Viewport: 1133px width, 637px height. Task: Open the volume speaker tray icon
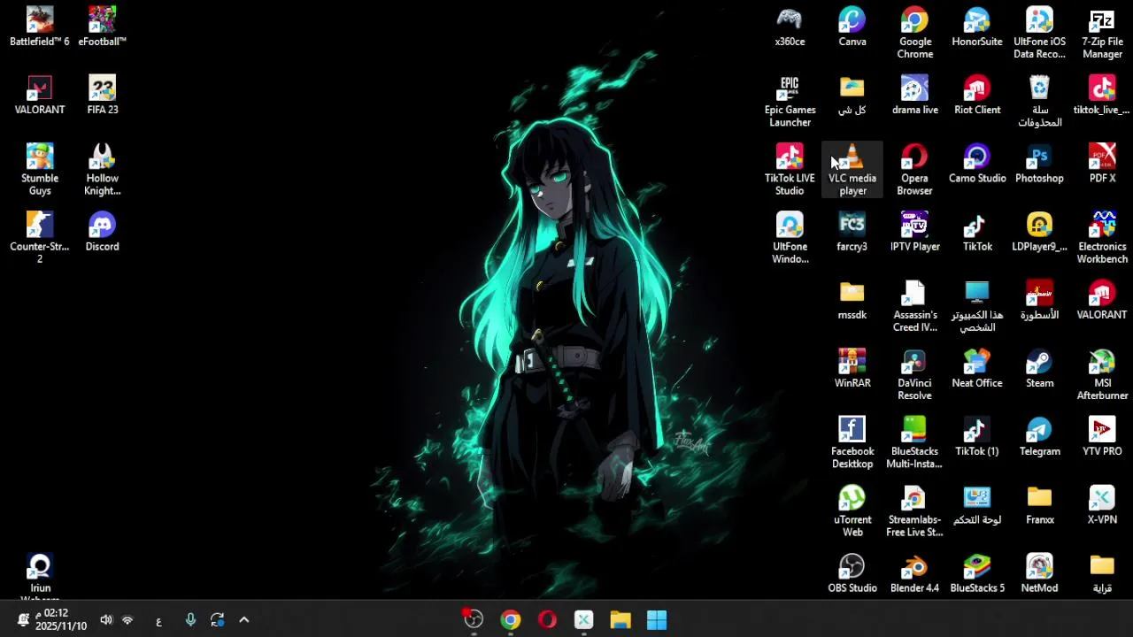pyautogui.click(x=106, y=620)
